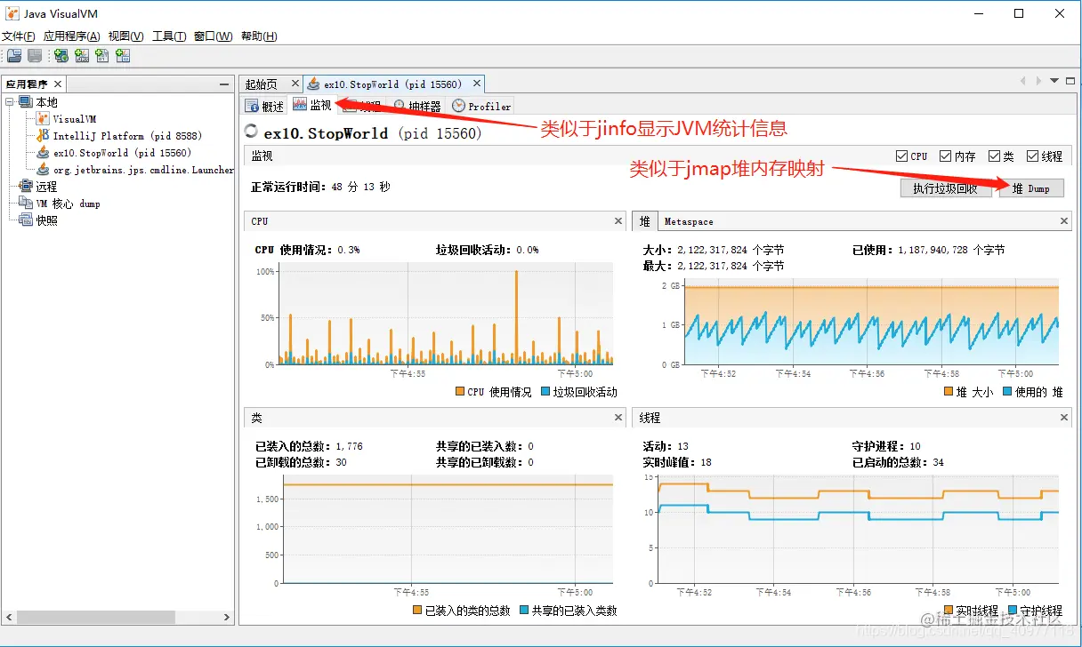The image size is (1082, 647).
Task: Toggle the 内存 checkbox
Action: tap(946, 156)
